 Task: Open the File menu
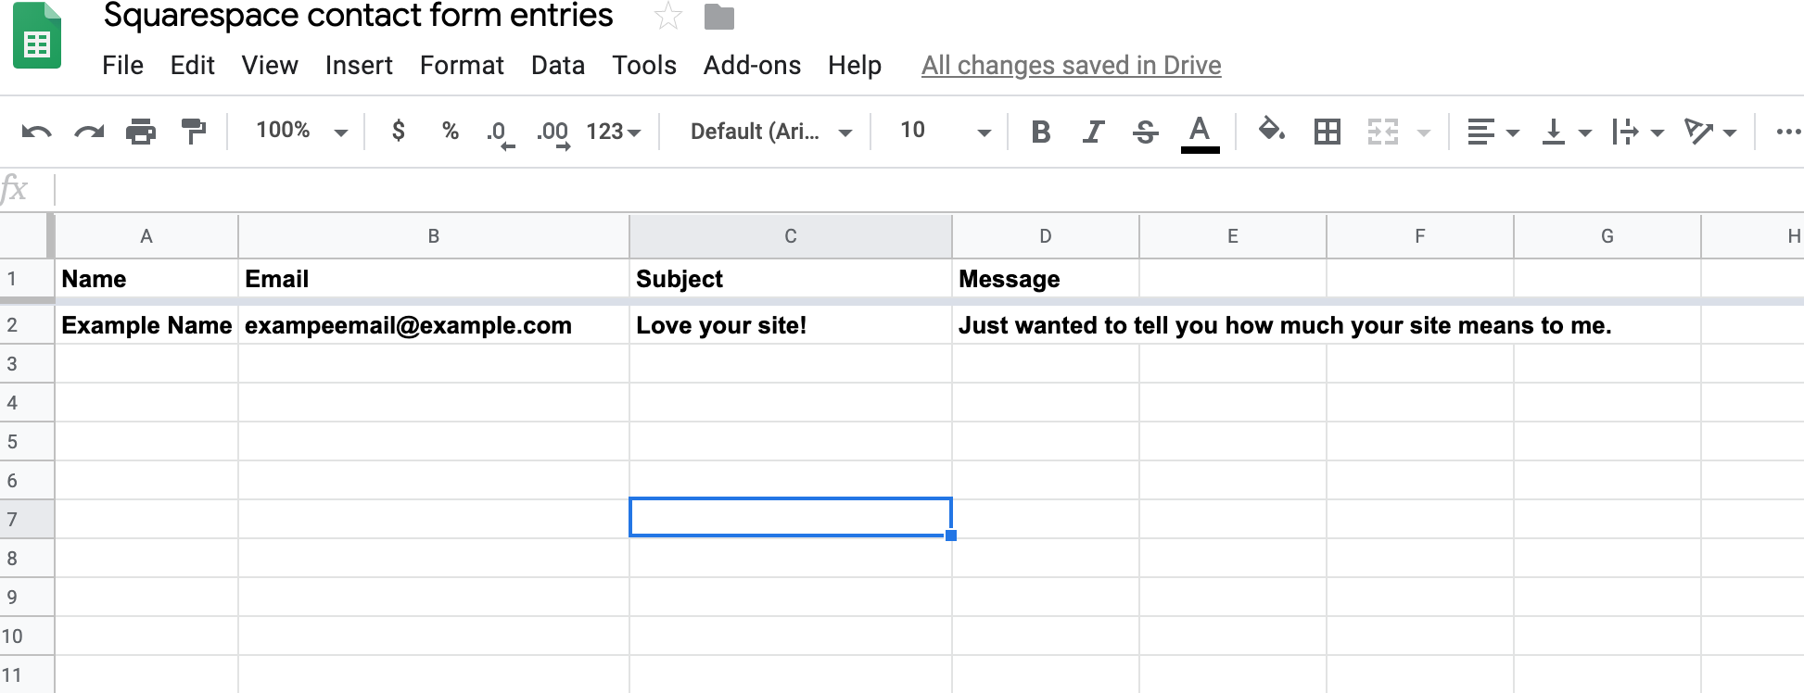(x=122, y=65)
